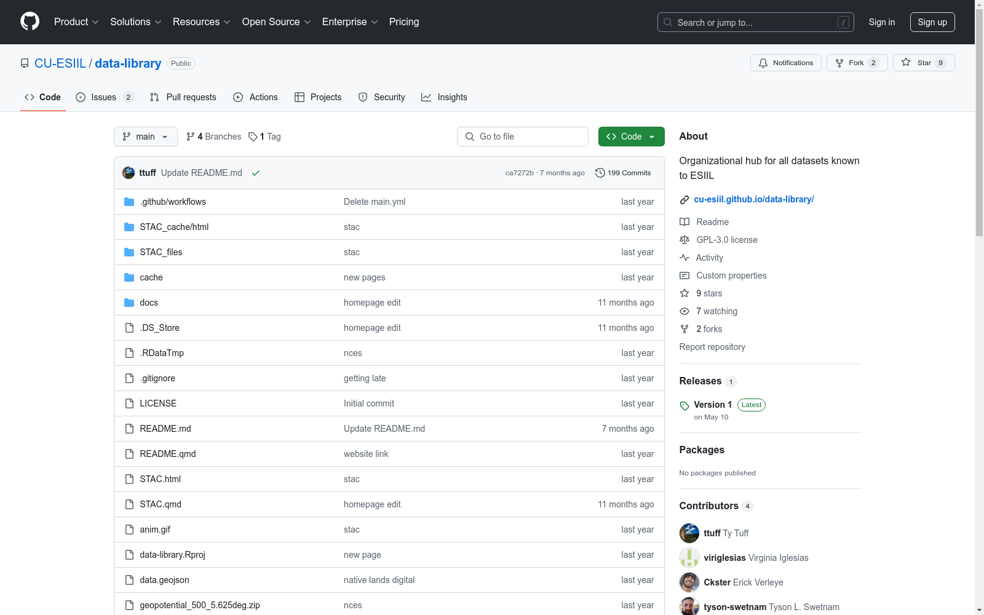Click the Activity pulse icon
The image size is (984, 615).
pyautogui.click(x=684, y=258)
